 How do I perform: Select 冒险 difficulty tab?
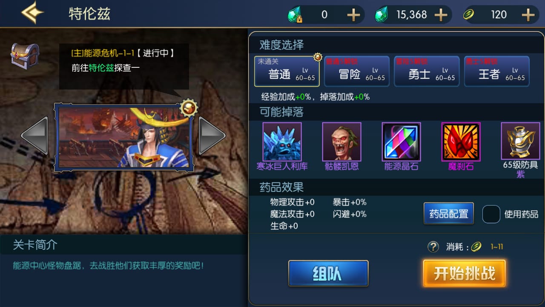(x=357, y=71)
